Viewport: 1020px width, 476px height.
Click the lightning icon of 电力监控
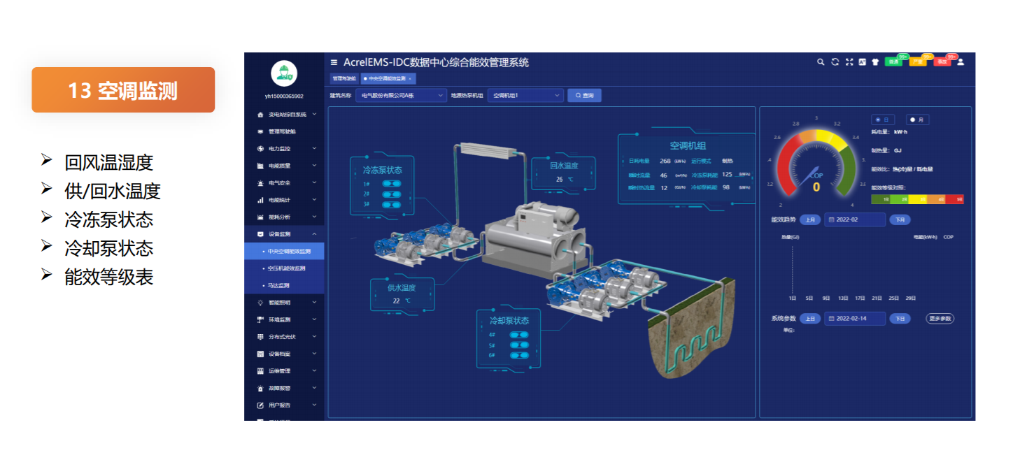click(x=260, y=148)
